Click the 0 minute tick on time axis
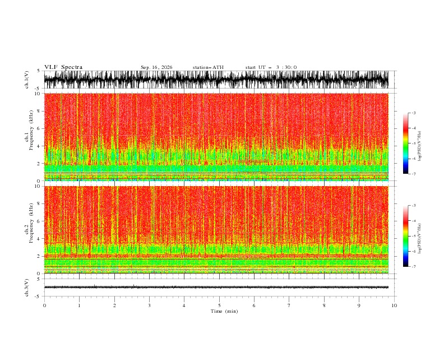 pyautogui.click(x=44, y=305)
